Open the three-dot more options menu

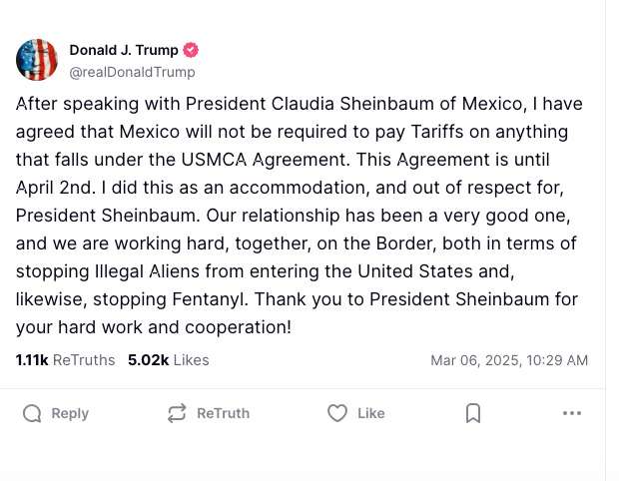tap(572, 413)
